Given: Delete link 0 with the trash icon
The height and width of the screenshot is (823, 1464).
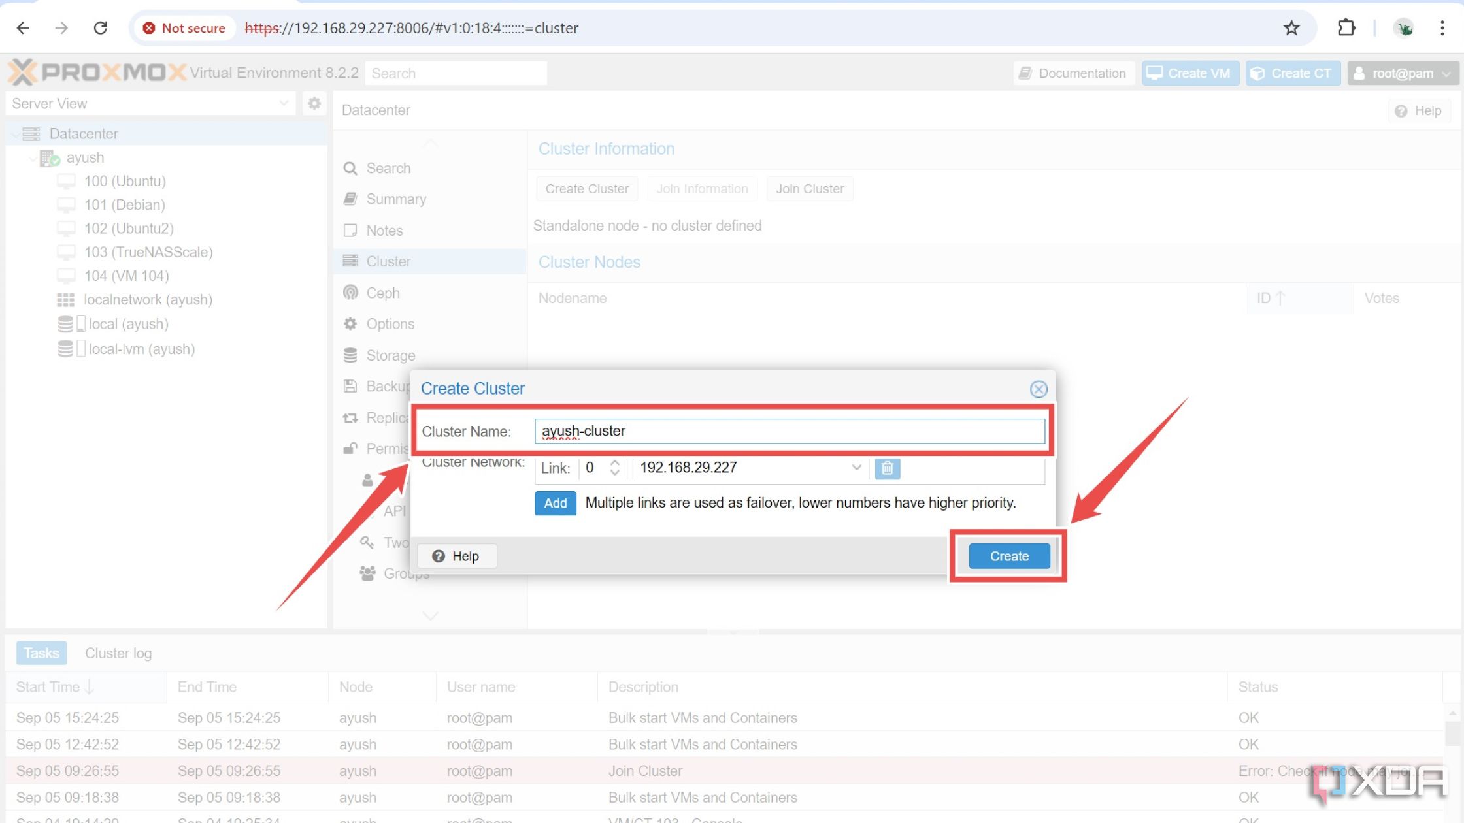Looking at the screenshot, I should coord(888,468).
